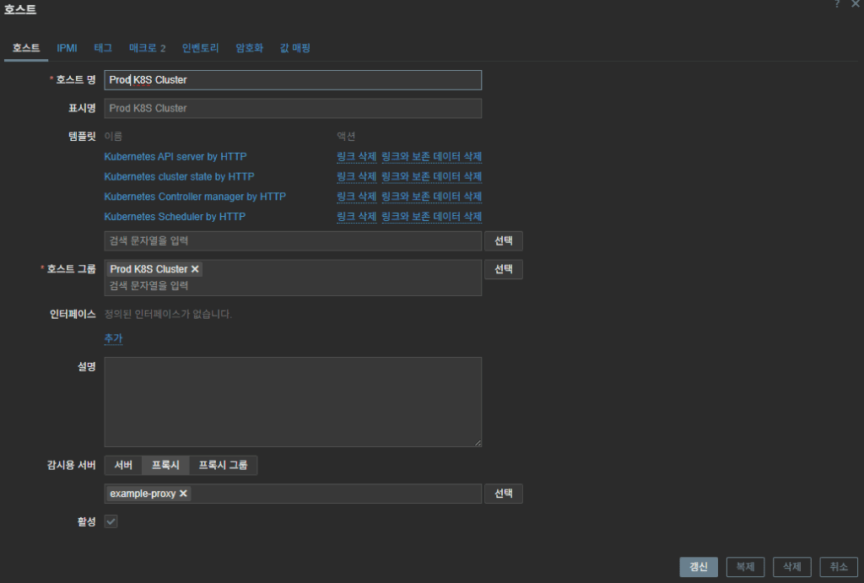864x583 pixels.
Task: Switch to the 인벤토리 tab
Action: (x=200, y=48)
